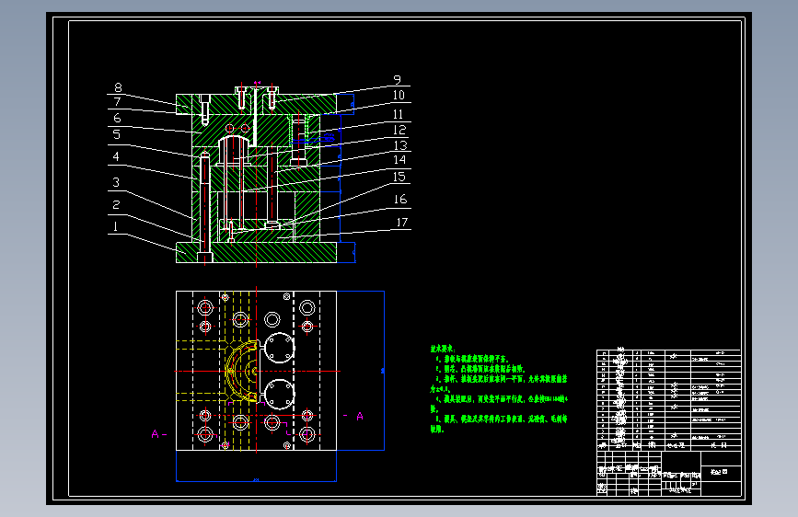Viewport: 798px width, 517px height.
Task: Click part callout number 3
Action: [x=116, y=182]
